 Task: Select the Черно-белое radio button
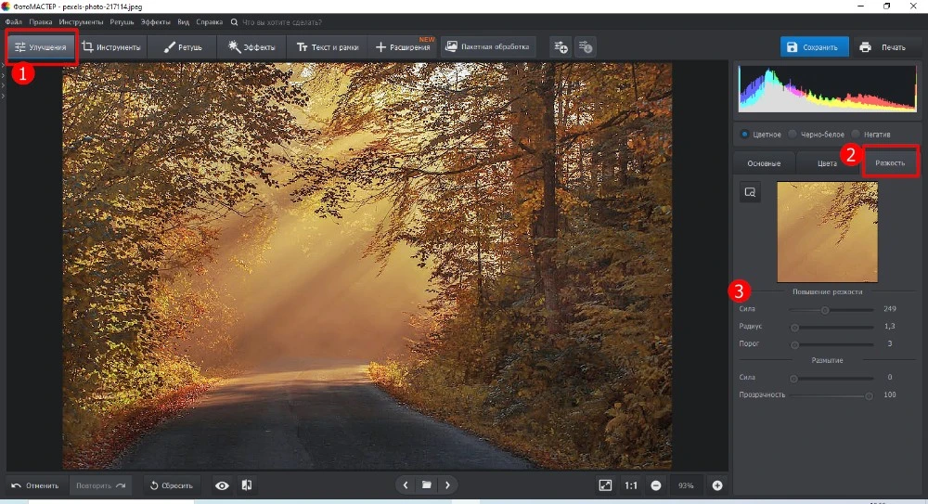793,134
